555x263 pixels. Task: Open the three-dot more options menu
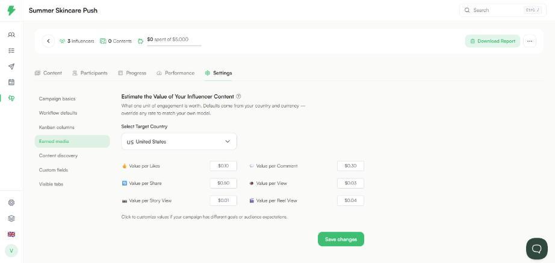tap(530, 41)
